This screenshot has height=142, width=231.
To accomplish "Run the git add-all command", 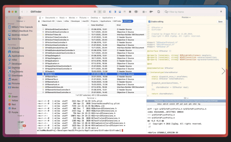I will pyautogui.click(x=165, y=104).
